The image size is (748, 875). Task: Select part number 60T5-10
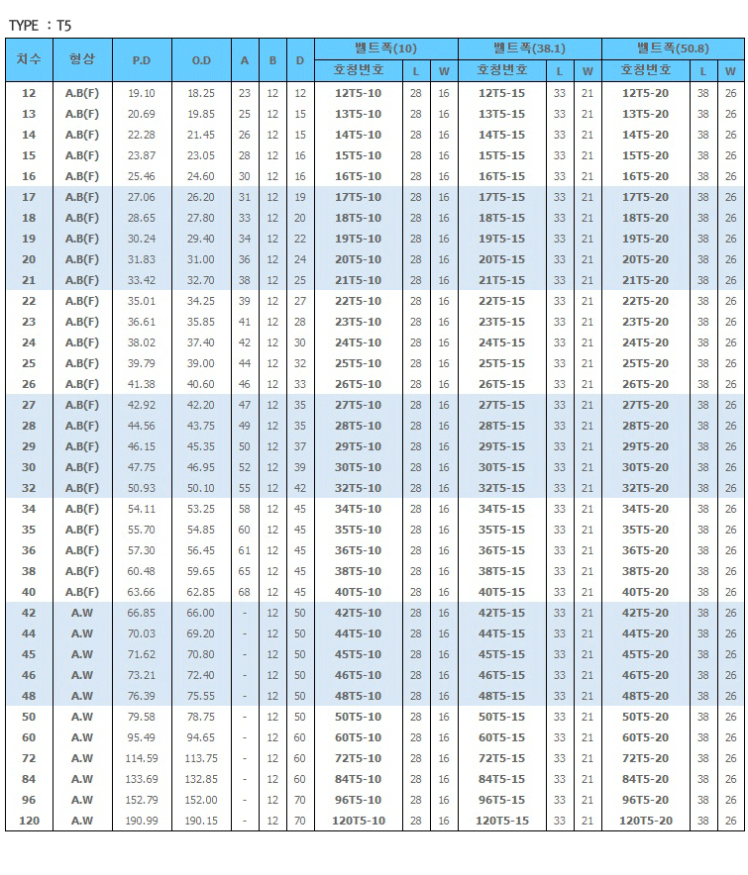click(358, 737)
